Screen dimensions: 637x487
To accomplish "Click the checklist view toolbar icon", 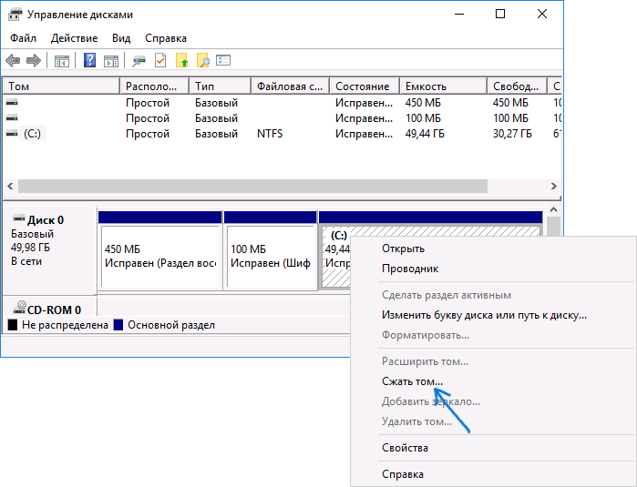I will point(223,61).
